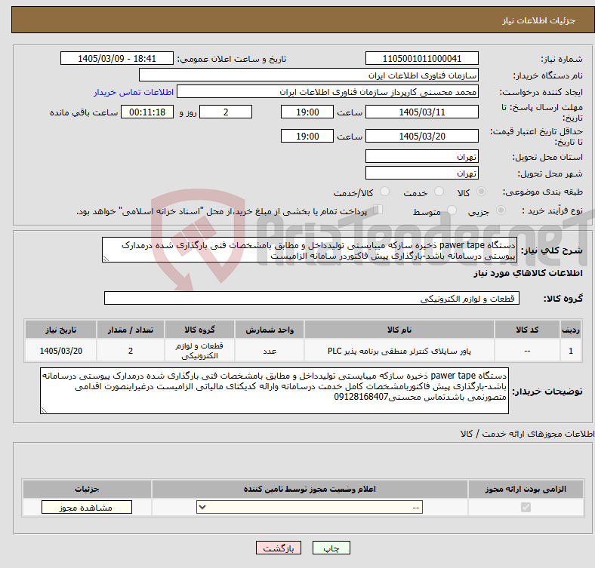Open the اعلام وضعیت مجوز dropdown
This screenshot has height=568, width=595.
point(310,508)
